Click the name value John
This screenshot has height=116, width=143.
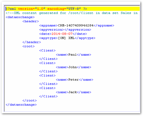coord(73,67)
